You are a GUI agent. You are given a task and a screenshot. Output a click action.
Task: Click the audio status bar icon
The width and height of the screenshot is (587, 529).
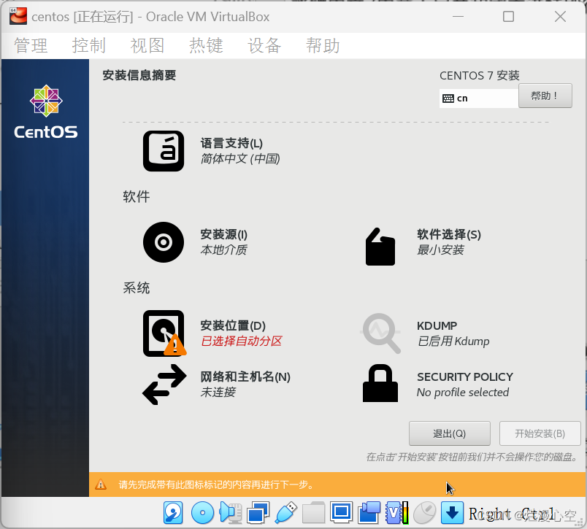coord(230,512)
